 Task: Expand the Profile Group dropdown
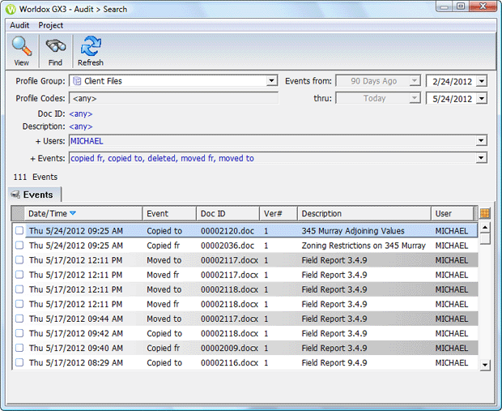click(x=273, y=81)
